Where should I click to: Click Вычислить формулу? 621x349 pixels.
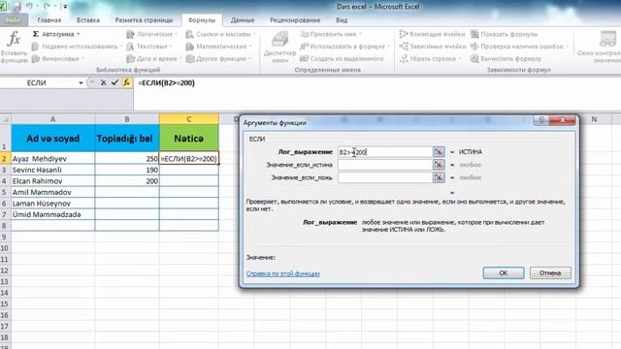click(506, 58)
